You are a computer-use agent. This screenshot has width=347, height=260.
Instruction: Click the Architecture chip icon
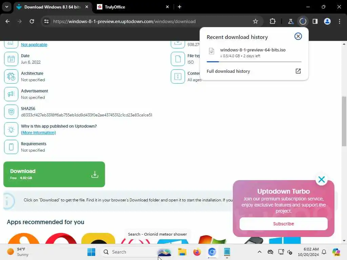pyautogui.click(x=11, y=77)
